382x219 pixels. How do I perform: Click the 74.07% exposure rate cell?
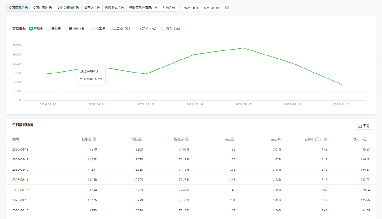[184, 149]
